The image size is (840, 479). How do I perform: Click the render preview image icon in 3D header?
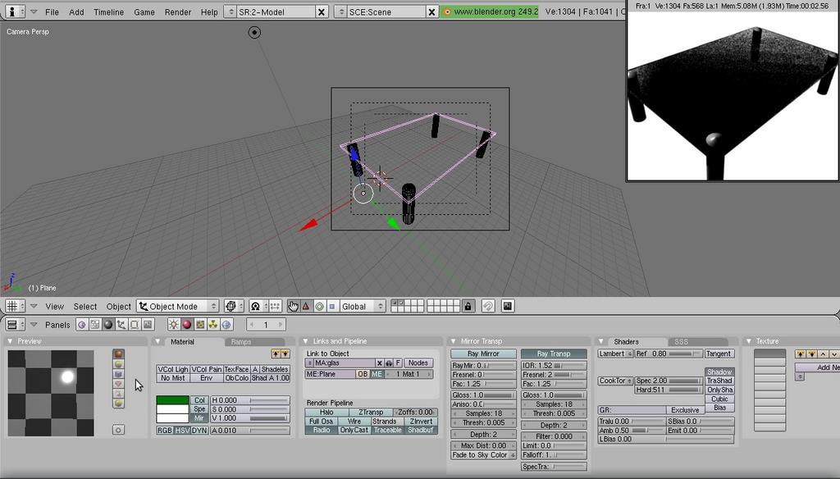pyautogui.click(x=507, y=307)
